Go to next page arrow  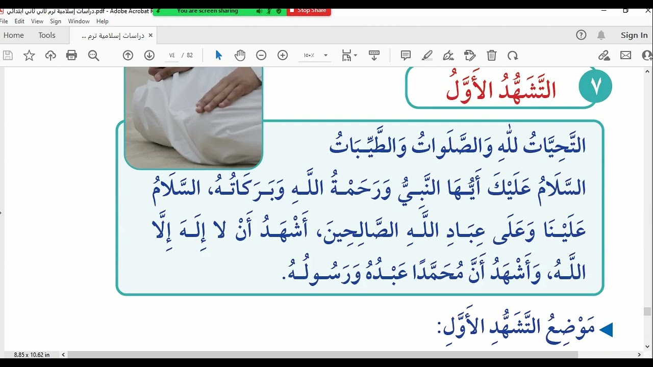coord(149,56)
